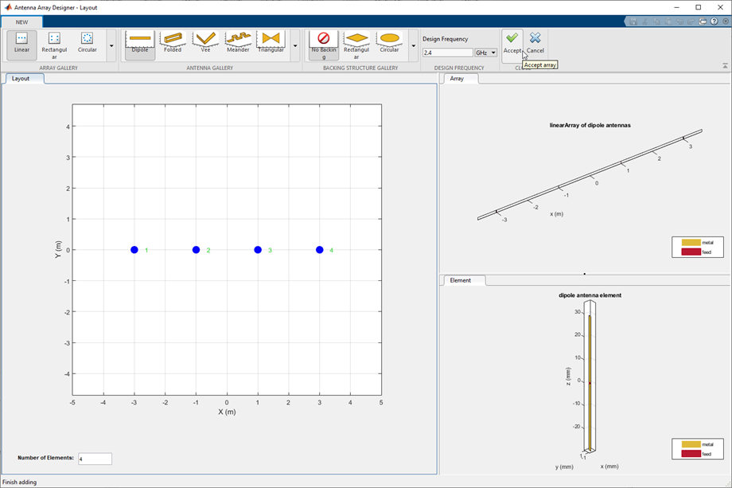The image size is (732, 488).
Task: Cancel the array layout
Action: [x=535, y=42]
